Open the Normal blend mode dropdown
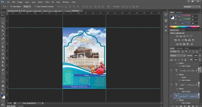 pos(178,56)
